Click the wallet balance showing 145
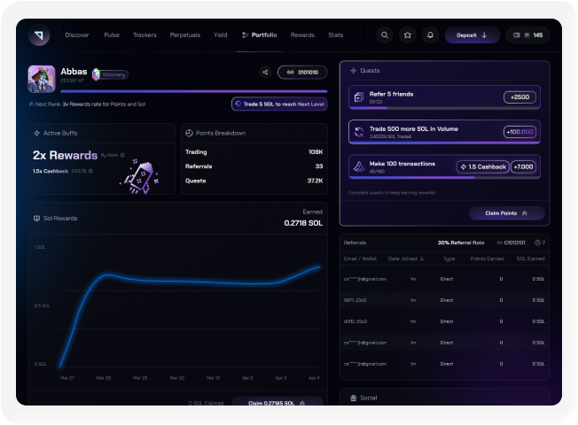The width and height of the screenshot is (578, 425). [528, 35]
